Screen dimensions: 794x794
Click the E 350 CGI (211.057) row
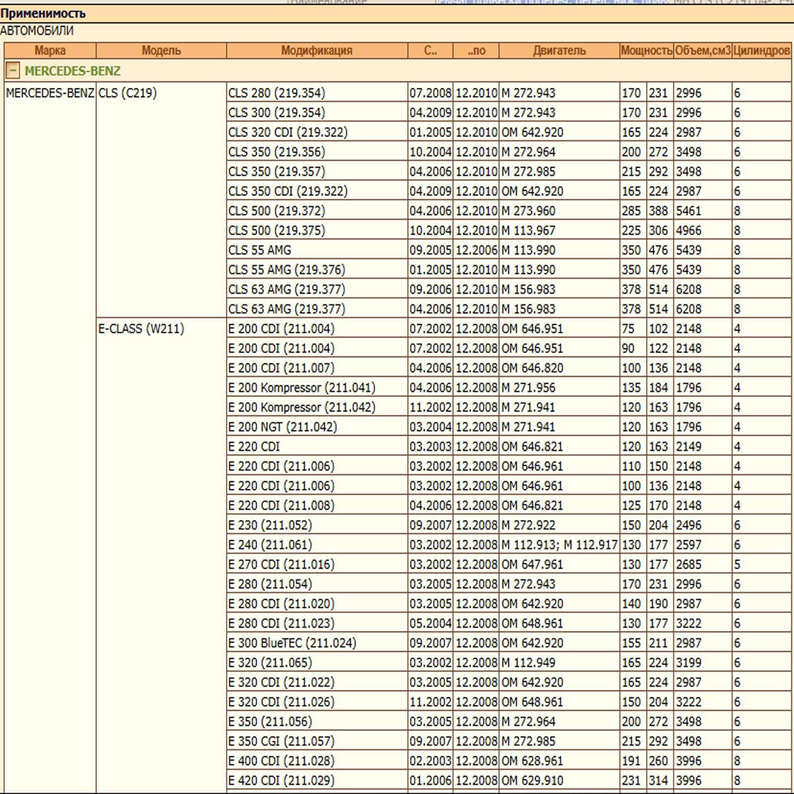(281, 741)
